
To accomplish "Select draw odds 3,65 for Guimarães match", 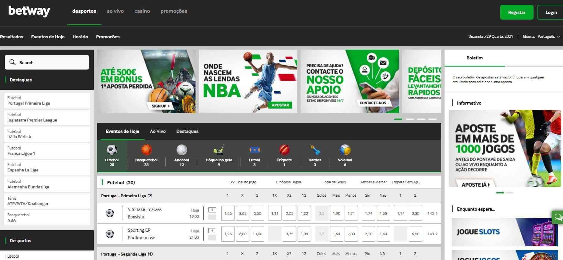I will [x=243, y=213].
